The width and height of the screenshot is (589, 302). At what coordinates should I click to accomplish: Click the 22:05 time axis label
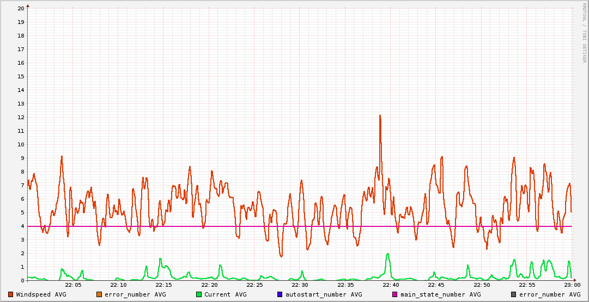[x=73, y=285]
